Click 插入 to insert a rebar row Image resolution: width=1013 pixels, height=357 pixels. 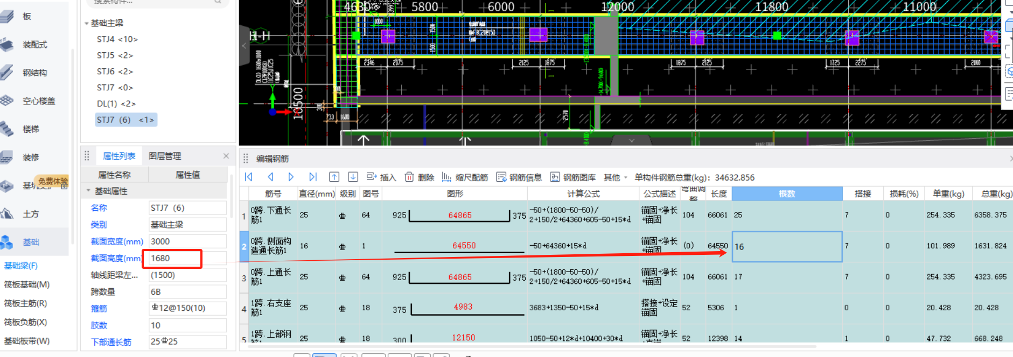(x=381, y=177)
